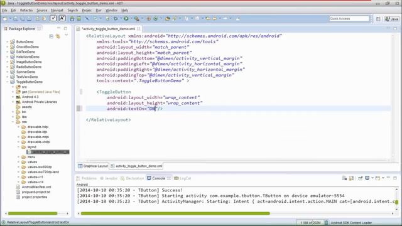Open the Android SDK Manager icon
Screen dimensions: 402x226
72,18
